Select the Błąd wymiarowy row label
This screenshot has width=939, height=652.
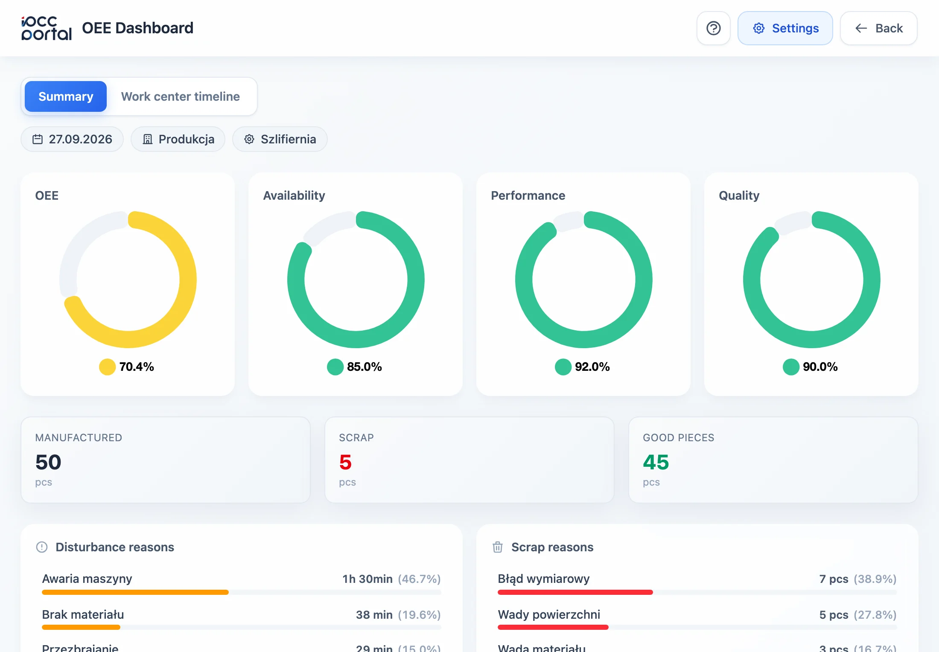click(x=544, y=579)
